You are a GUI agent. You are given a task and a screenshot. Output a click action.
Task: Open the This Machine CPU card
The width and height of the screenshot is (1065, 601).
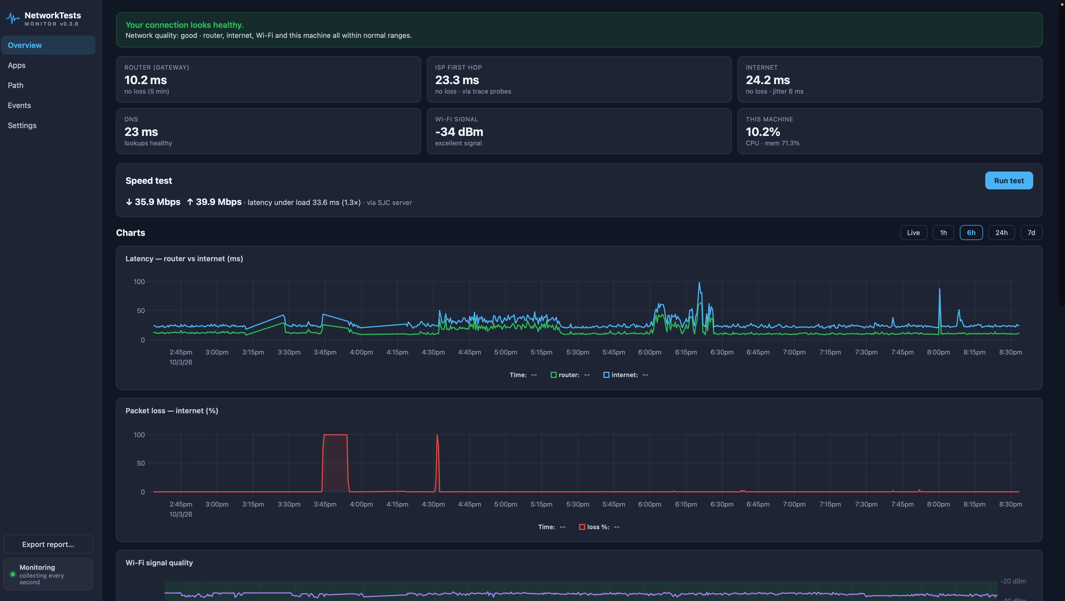pyautogui.click(x=890, y=131)
